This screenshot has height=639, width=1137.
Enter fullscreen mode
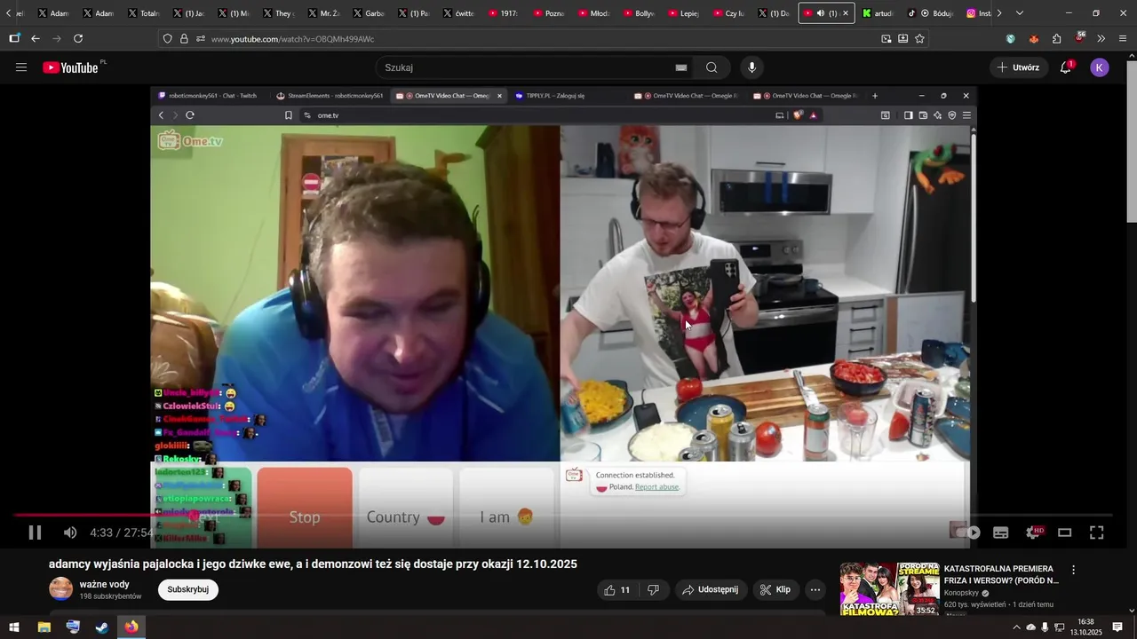[1097, 532]
